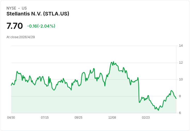Click the 09/25 x-axis date label

[78, 117]
